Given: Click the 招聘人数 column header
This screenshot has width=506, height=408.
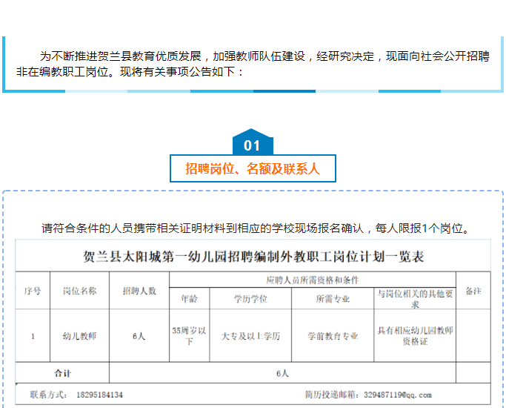Looking at the screenshot, I should click(x=139, y=291).
